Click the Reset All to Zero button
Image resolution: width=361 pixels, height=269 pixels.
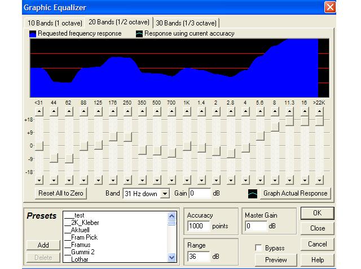point(61,193)
